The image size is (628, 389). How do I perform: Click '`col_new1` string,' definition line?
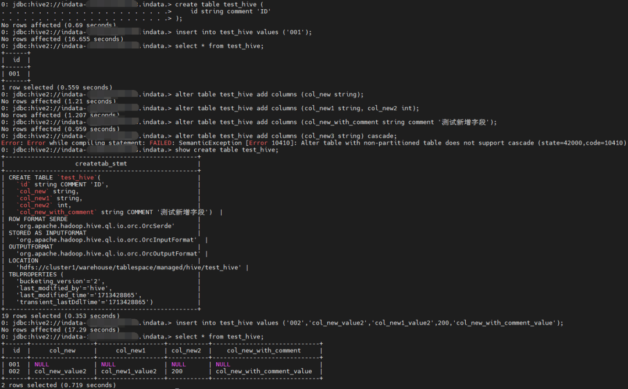coord(49,199)
